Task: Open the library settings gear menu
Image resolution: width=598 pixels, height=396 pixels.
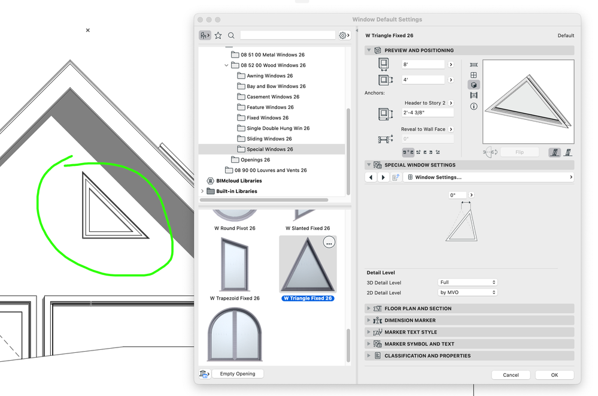Action: pyautogui.click(x=344, y=35)
